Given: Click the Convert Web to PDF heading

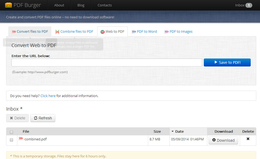Looking at the screenshot, I should [34, 45].
